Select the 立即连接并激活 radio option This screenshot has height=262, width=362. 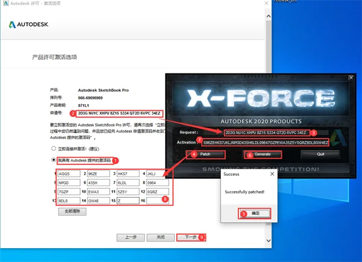(54, 148)
